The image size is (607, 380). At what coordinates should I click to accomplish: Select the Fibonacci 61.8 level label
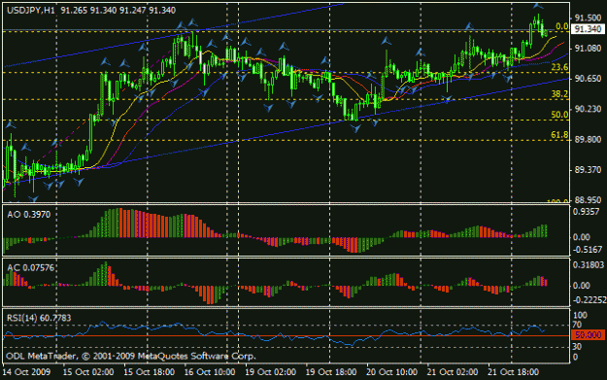click(x=559, y=135)
